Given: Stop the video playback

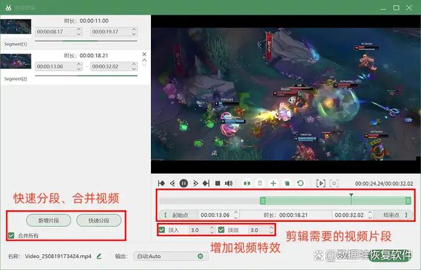Looking at the screenshot, I should click(217, 184).
